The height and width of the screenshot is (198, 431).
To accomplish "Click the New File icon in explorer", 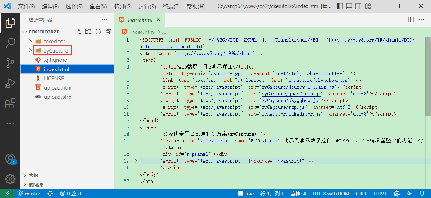I will click(78, 32).
